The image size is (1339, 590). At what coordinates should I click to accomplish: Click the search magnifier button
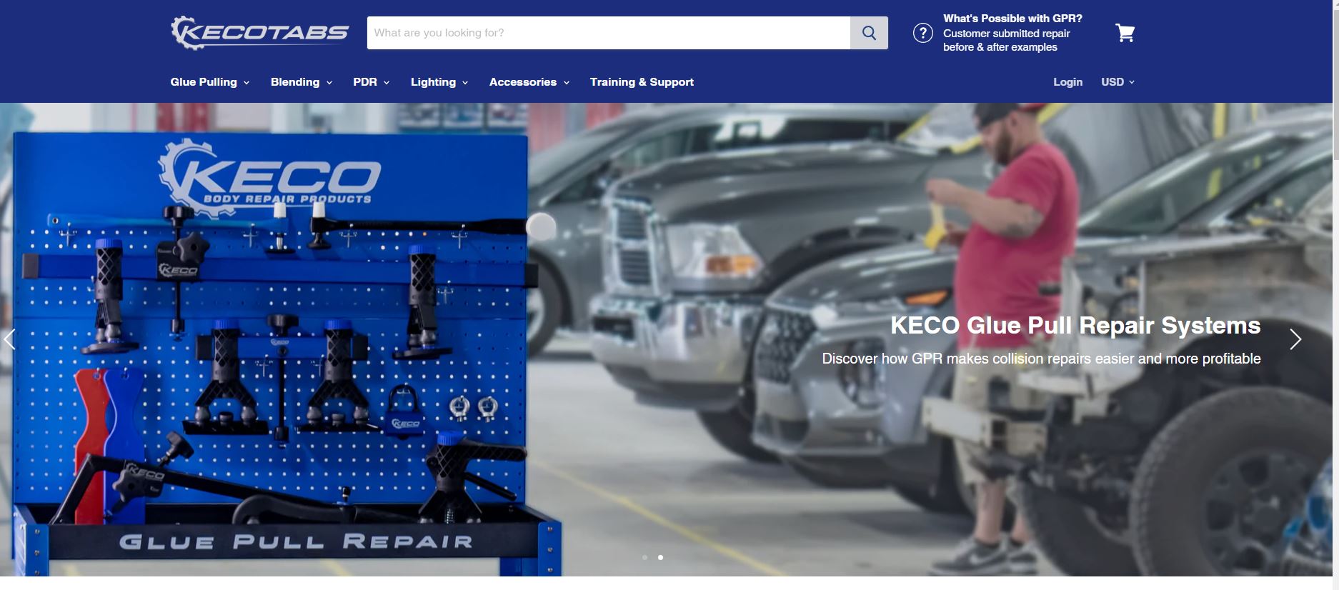(869, 33)
